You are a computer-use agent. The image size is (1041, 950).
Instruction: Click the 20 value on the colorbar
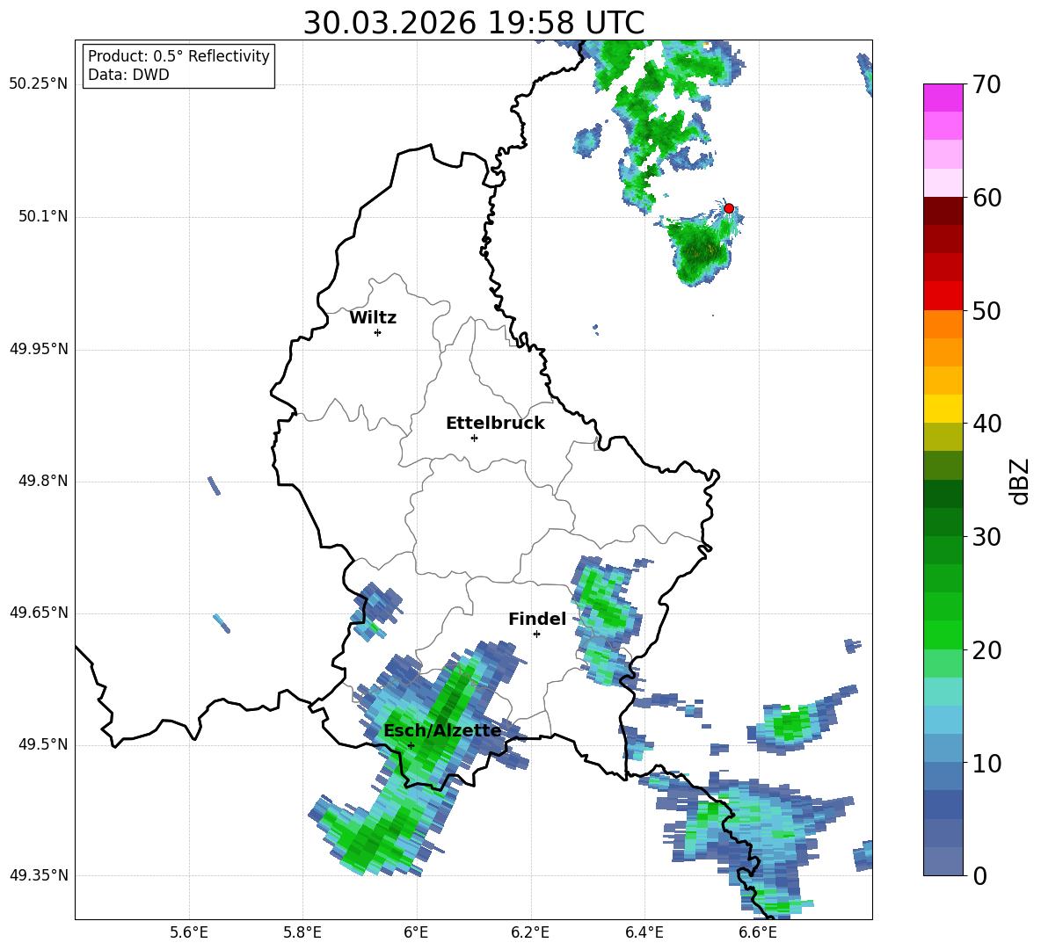click(x=986, y=650)
